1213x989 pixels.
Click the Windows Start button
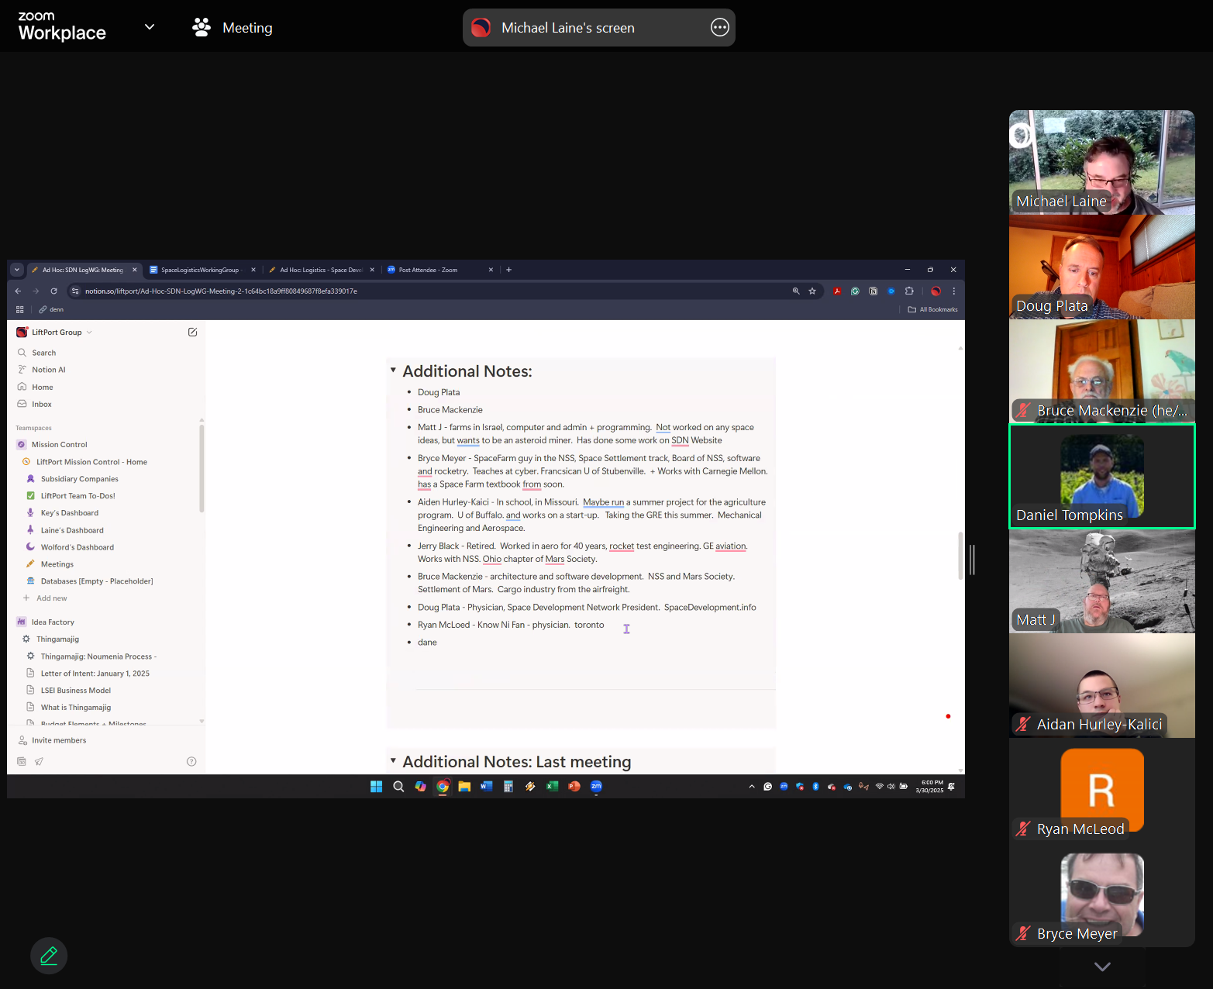(x=377, y=786)
